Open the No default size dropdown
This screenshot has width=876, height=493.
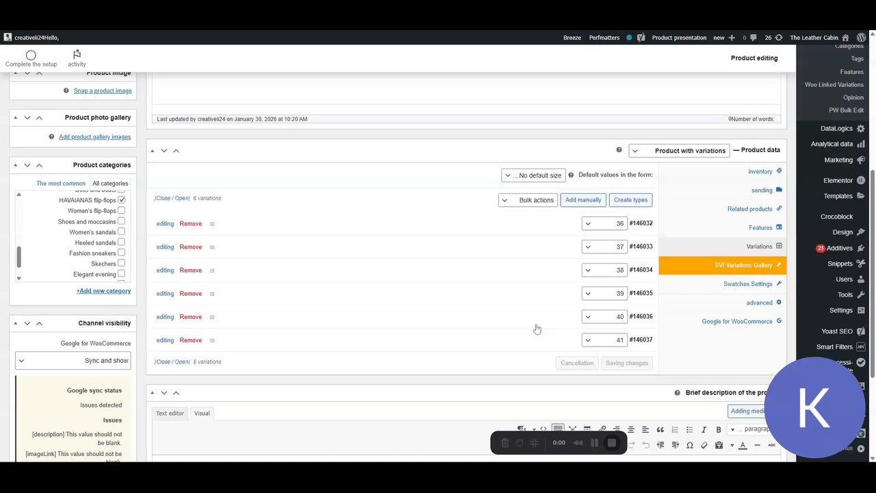tap(533, 175)
